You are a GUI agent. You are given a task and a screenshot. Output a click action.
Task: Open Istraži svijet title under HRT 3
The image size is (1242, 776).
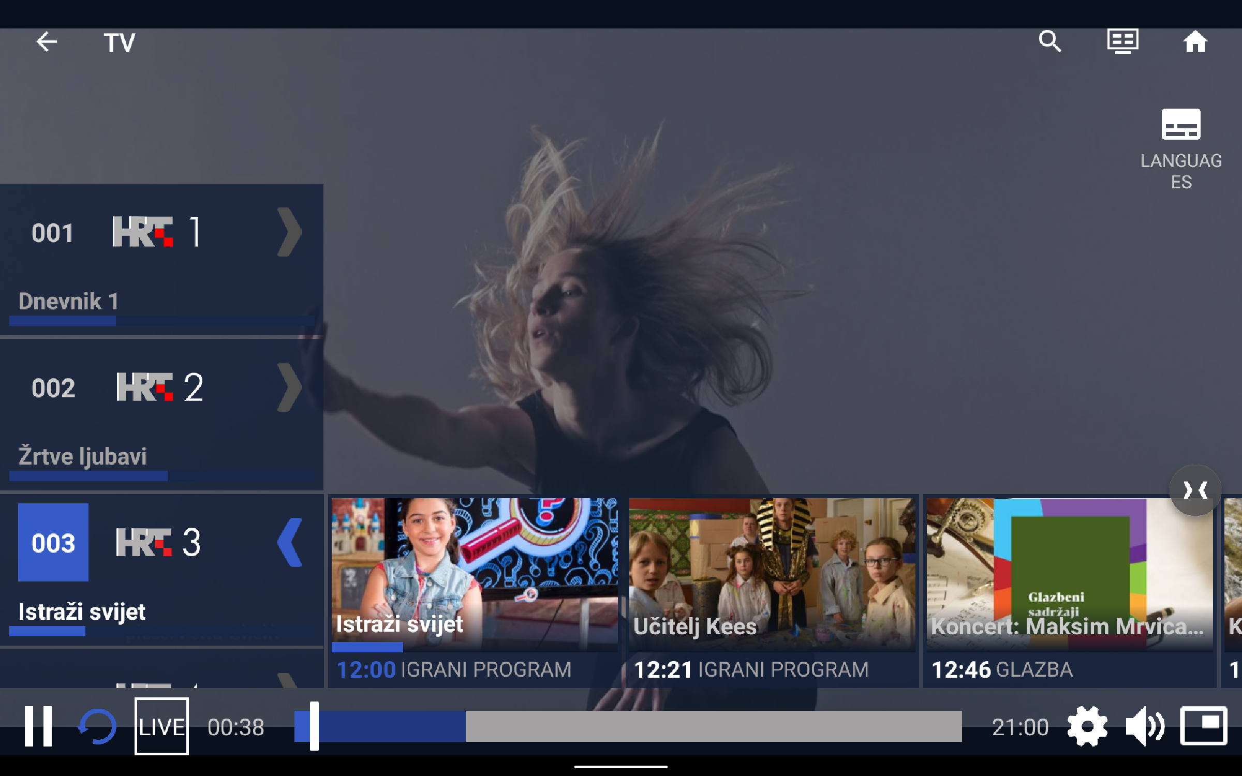click(x=82, y=611)
